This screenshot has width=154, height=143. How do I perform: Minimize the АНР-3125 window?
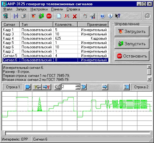point(139,4)
